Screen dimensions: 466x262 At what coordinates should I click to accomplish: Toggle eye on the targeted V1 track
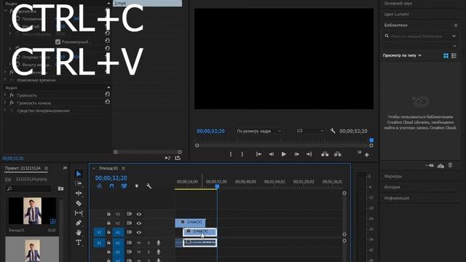click(139, 232)
